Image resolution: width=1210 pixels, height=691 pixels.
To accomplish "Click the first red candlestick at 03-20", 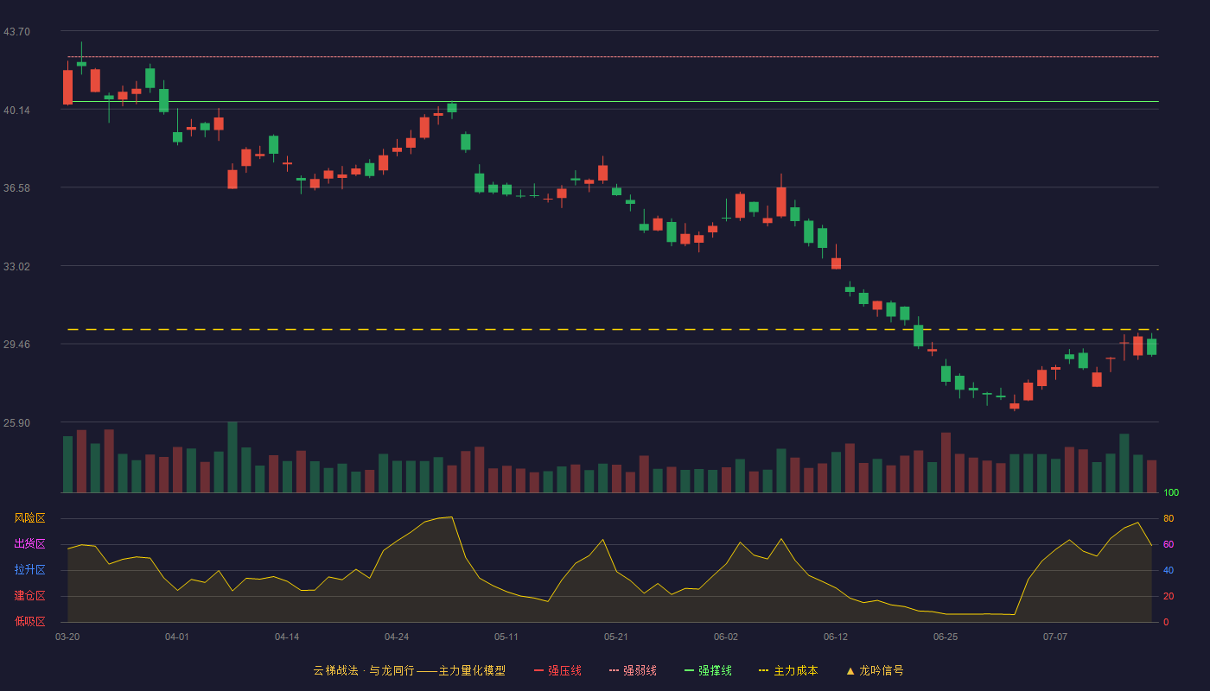I will pyautogui.click(x=67, y=87).
